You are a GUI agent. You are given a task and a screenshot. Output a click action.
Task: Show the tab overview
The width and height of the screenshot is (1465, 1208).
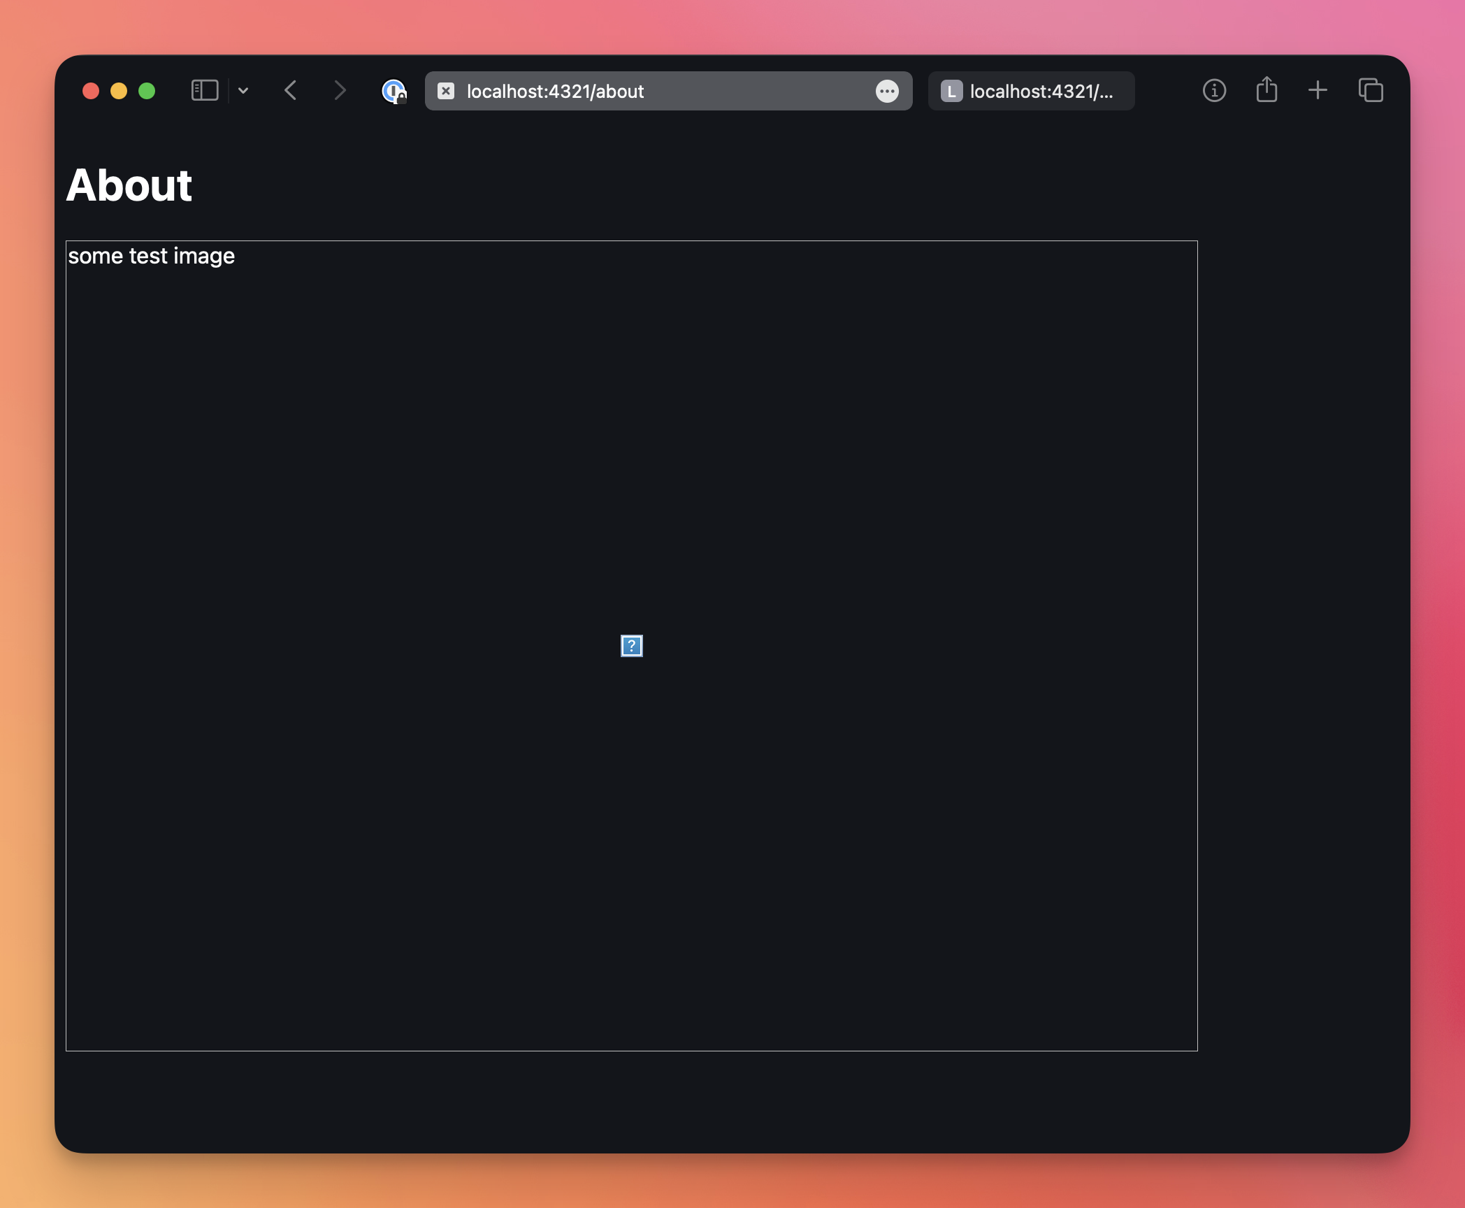click(1371, 91)
